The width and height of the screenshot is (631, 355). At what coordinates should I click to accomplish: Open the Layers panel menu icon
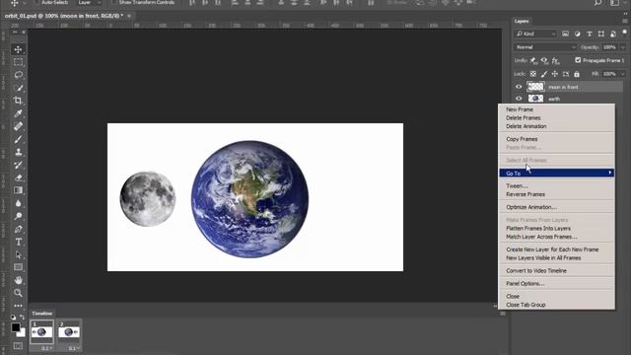(x=625, y=21)
